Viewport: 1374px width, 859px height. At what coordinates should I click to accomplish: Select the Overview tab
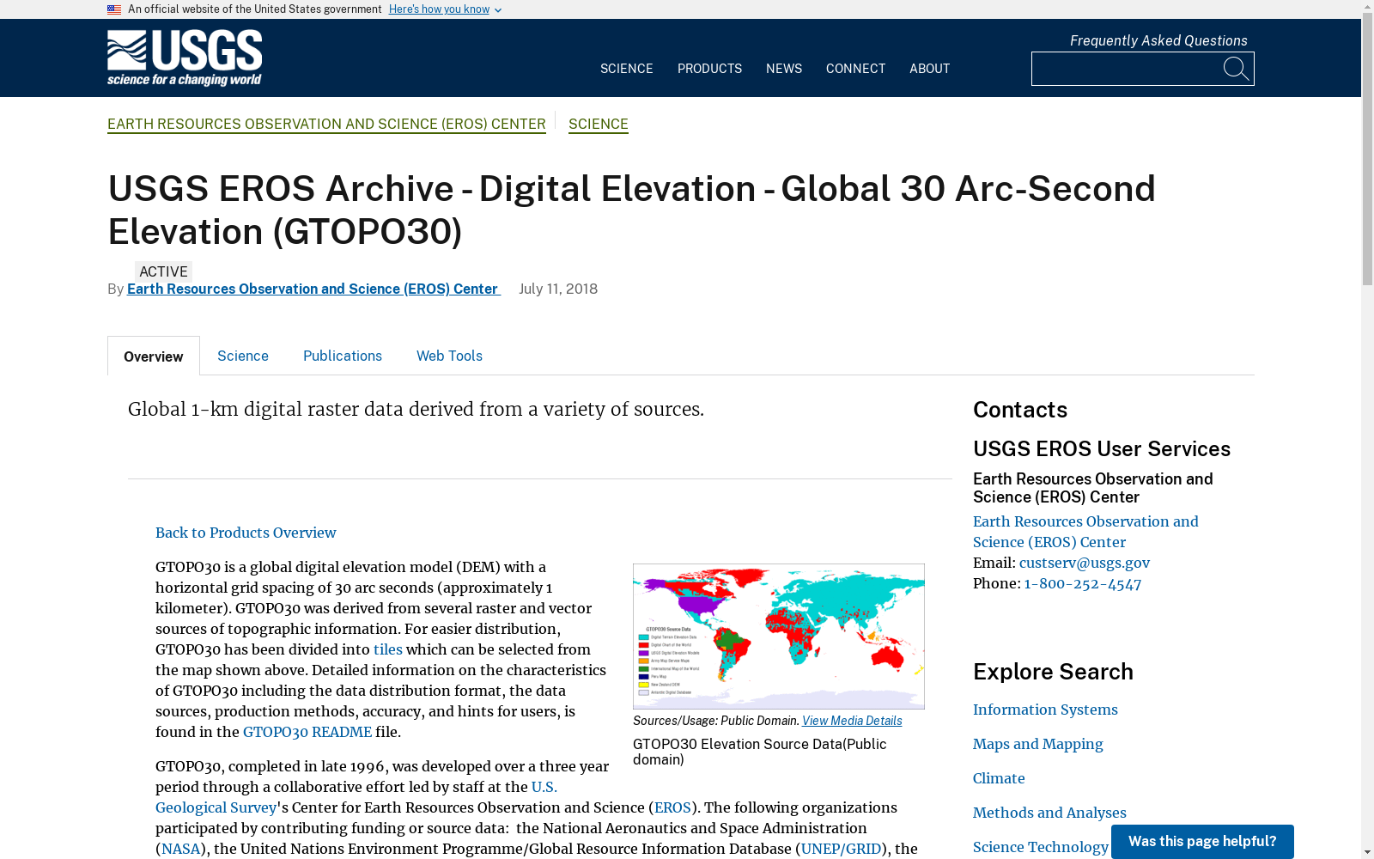click(x=154, y=356)
